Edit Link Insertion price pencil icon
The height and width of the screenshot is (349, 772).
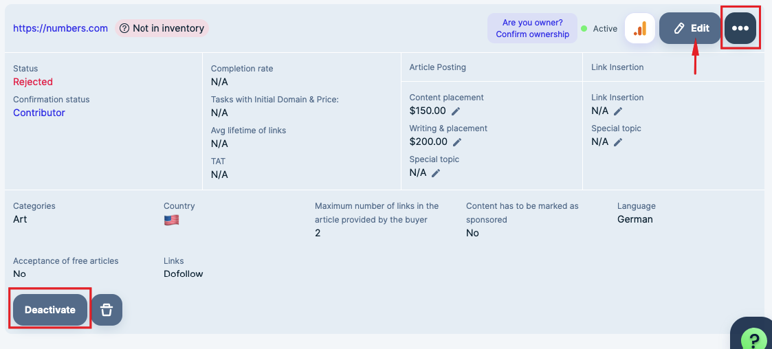tap(618, 111)
